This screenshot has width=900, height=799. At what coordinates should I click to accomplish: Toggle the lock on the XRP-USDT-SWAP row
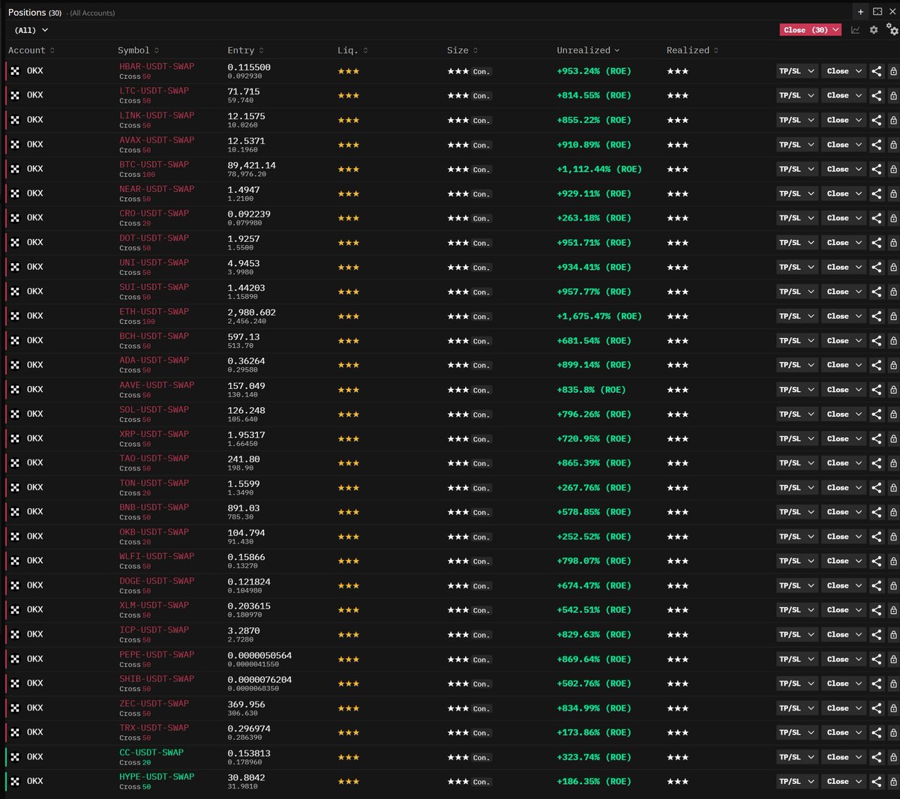[x=893, y=438]
